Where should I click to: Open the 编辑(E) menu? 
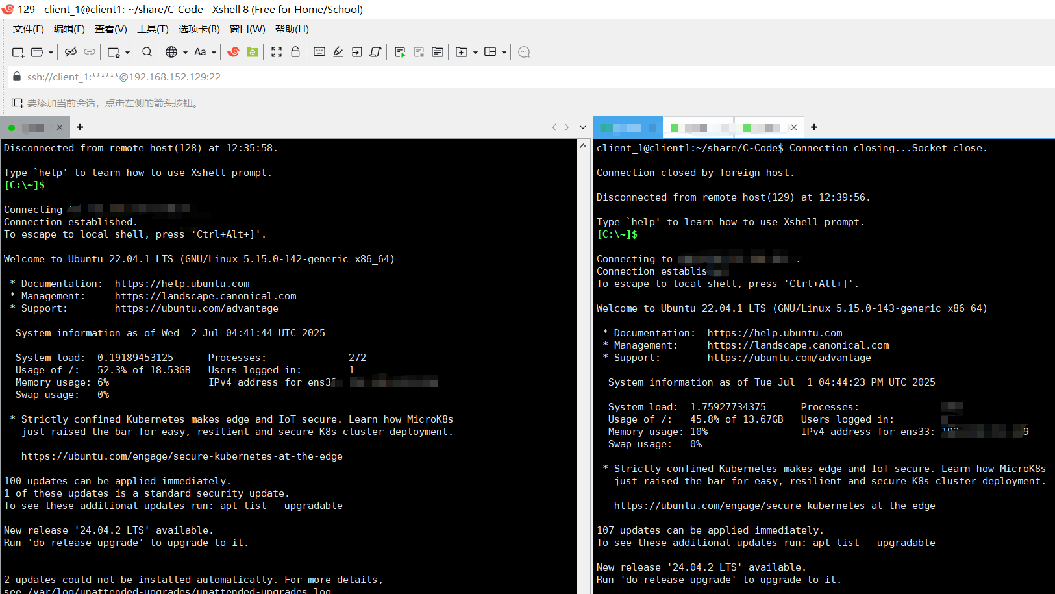[69, 29]
